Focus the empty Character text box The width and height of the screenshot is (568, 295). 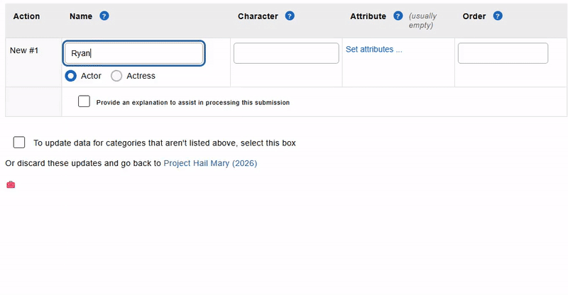tap(286, 53)
